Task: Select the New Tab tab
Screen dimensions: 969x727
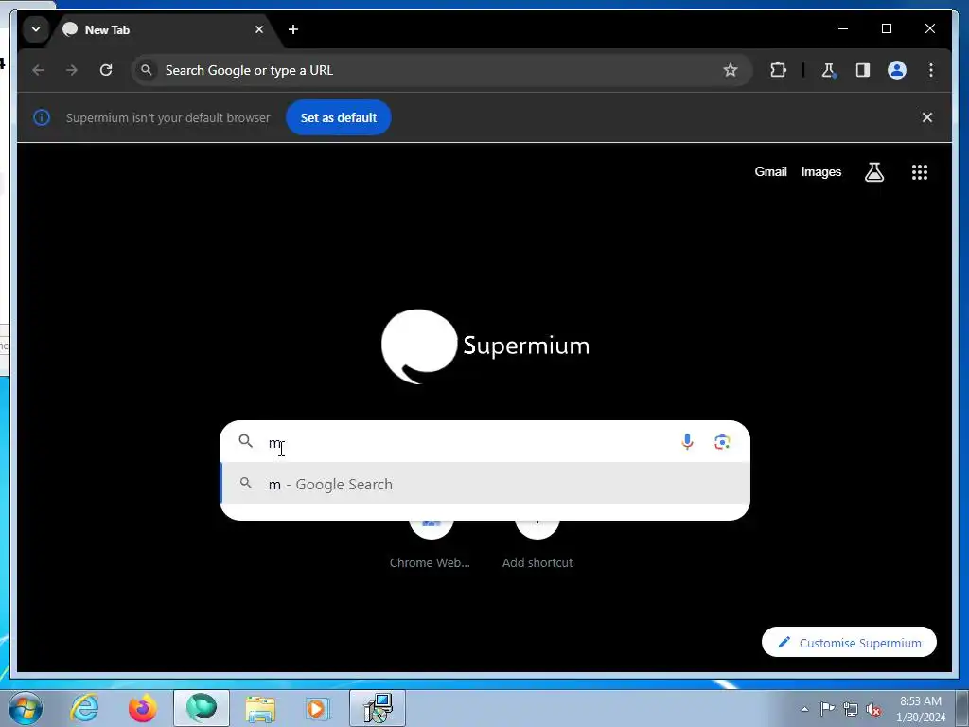Action: [x=164, y=29]
